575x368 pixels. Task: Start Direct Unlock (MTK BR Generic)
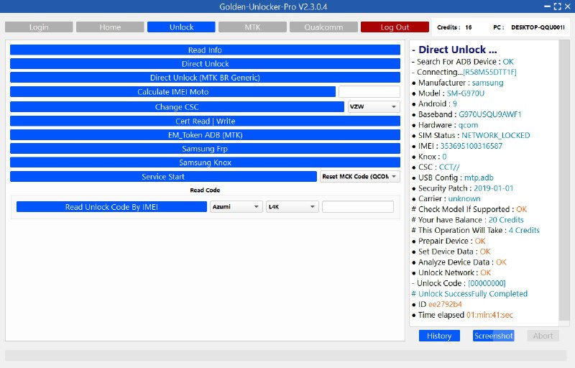[x=205, y=78]
